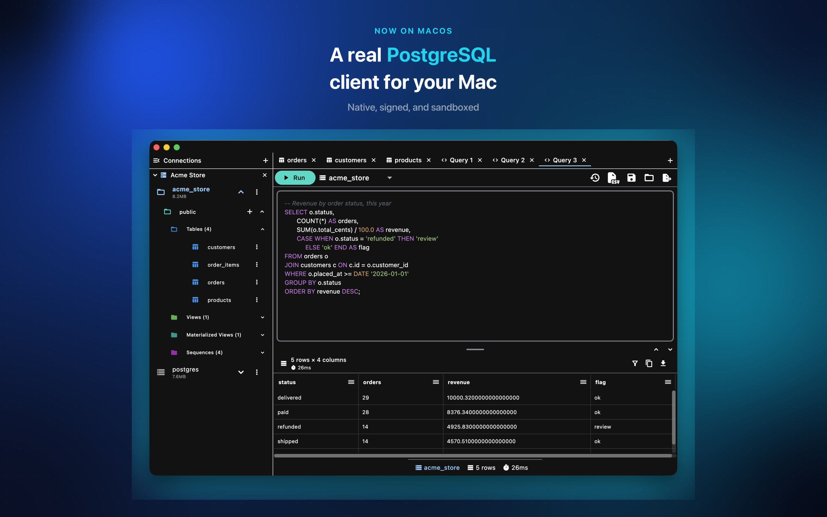Close the Query 1 tab

tap(480, 160)
